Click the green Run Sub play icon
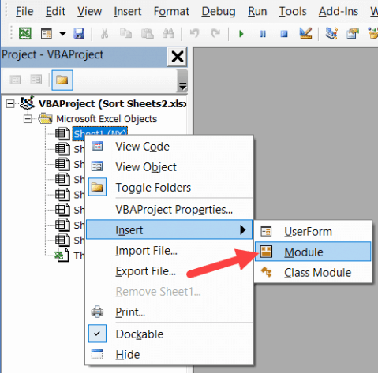Viewport: 378px width, 373px height. [x=241, y=34]
